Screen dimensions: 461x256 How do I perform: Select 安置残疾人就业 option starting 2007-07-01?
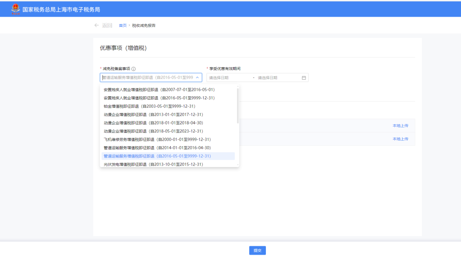tap(159, 90)
